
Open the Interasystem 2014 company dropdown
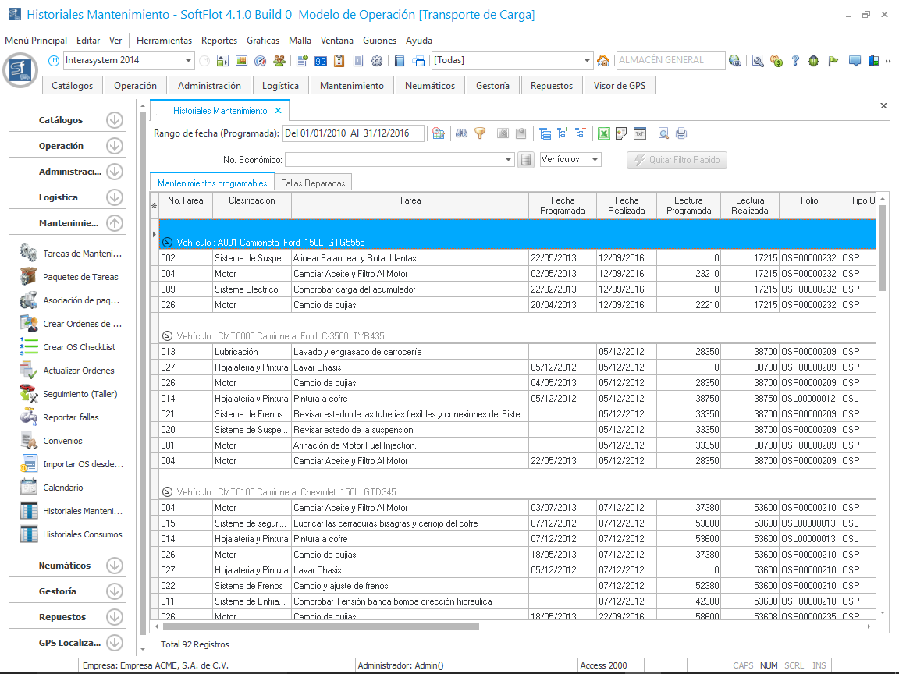coord(189,61)
